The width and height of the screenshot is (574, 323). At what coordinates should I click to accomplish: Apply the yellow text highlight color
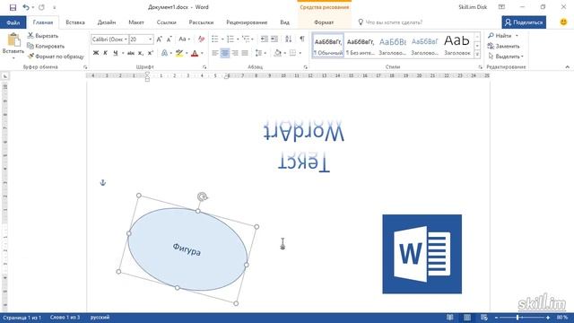pos(179,54)
